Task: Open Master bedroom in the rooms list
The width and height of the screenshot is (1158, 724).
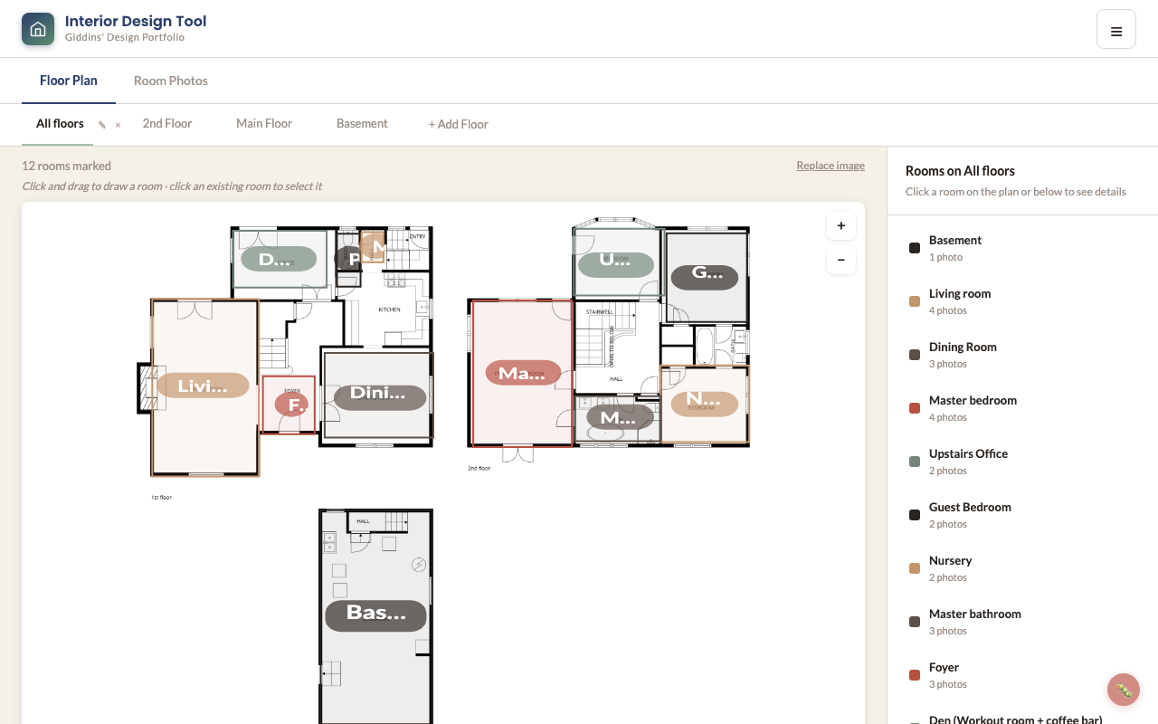Action: [1022, 408]
